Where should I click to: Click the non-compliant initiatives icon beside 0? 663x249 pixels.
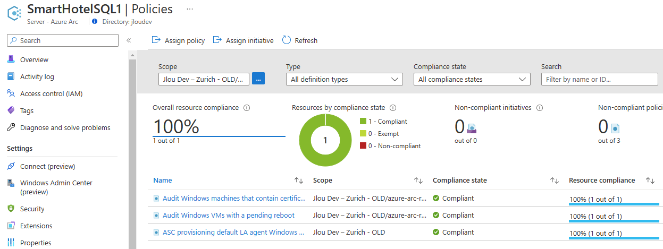(472, 128)
